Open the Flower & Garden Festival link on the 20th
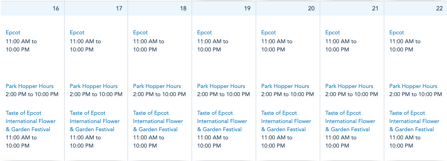Image resolution: width=447 pixels, height=161 pixels. [286, 121]
